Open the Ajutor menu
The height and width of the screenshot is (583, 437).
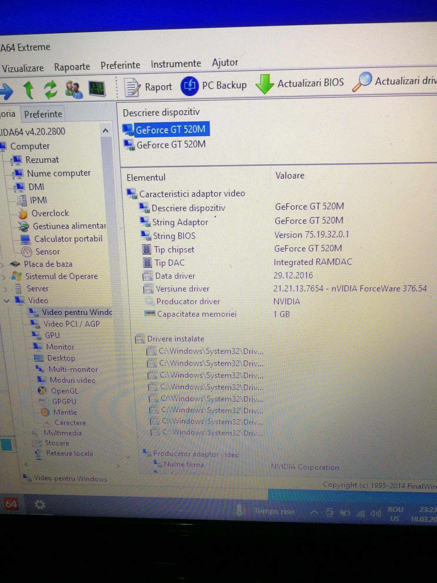[x=225, y=62]
